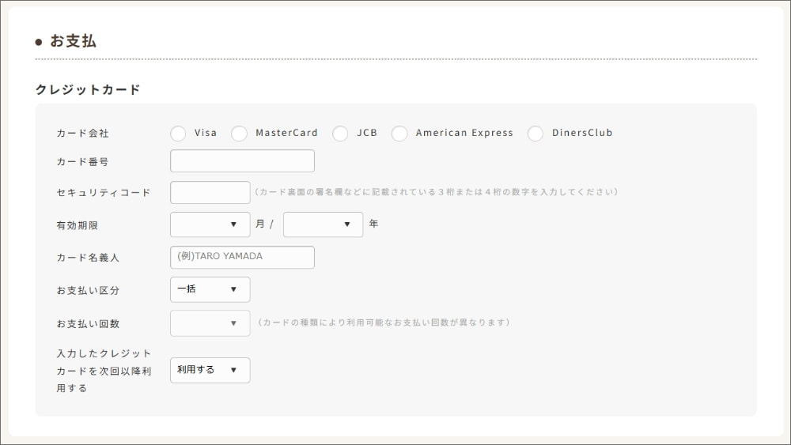
Task: Click the MasterCard label text
Action: pyautogui.click(x=286, y=133)
